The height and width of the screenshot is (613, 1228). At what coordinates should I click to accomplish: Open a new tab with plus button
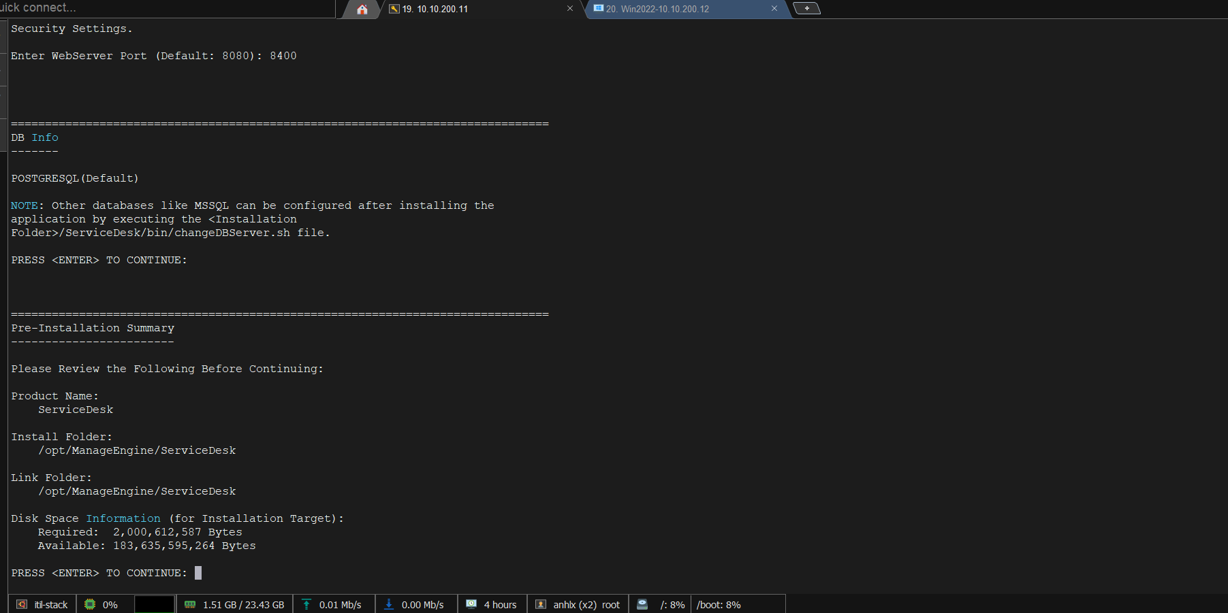pyautogui.click(x=807, y=9)
